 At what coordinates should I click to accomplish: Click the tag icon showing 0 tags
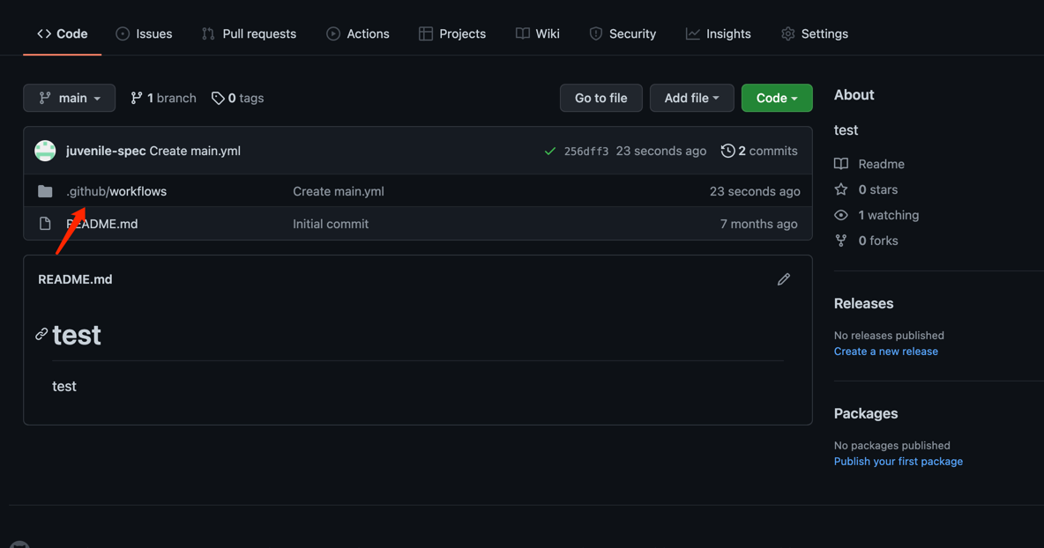218,99
